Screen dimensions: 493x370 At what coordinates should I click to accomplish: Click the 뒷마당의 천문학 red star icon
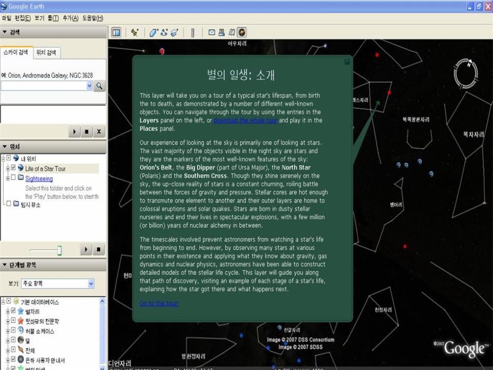(21, 321)
